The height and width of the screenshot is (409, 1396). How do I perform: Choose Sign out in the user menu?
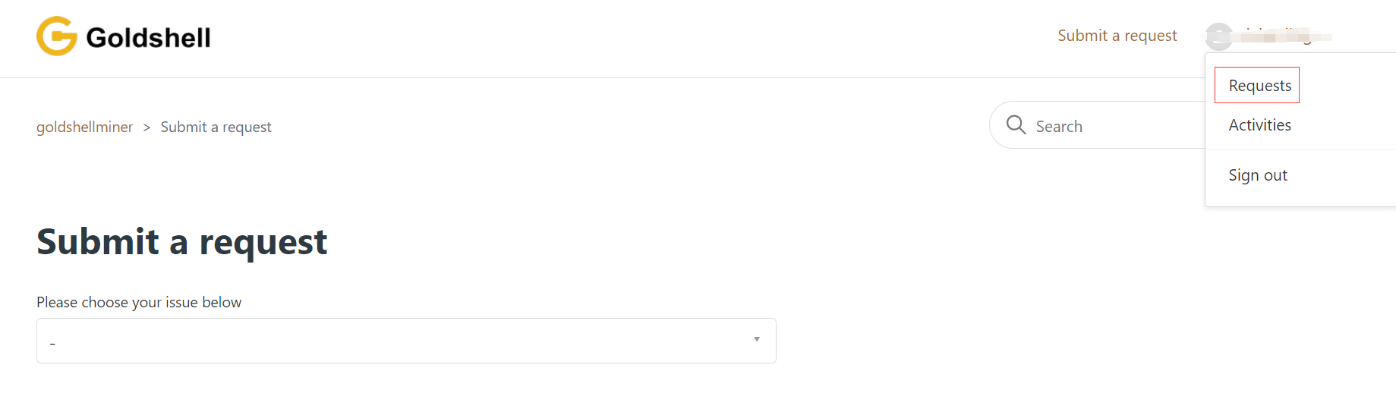[x=1258, y=175]
